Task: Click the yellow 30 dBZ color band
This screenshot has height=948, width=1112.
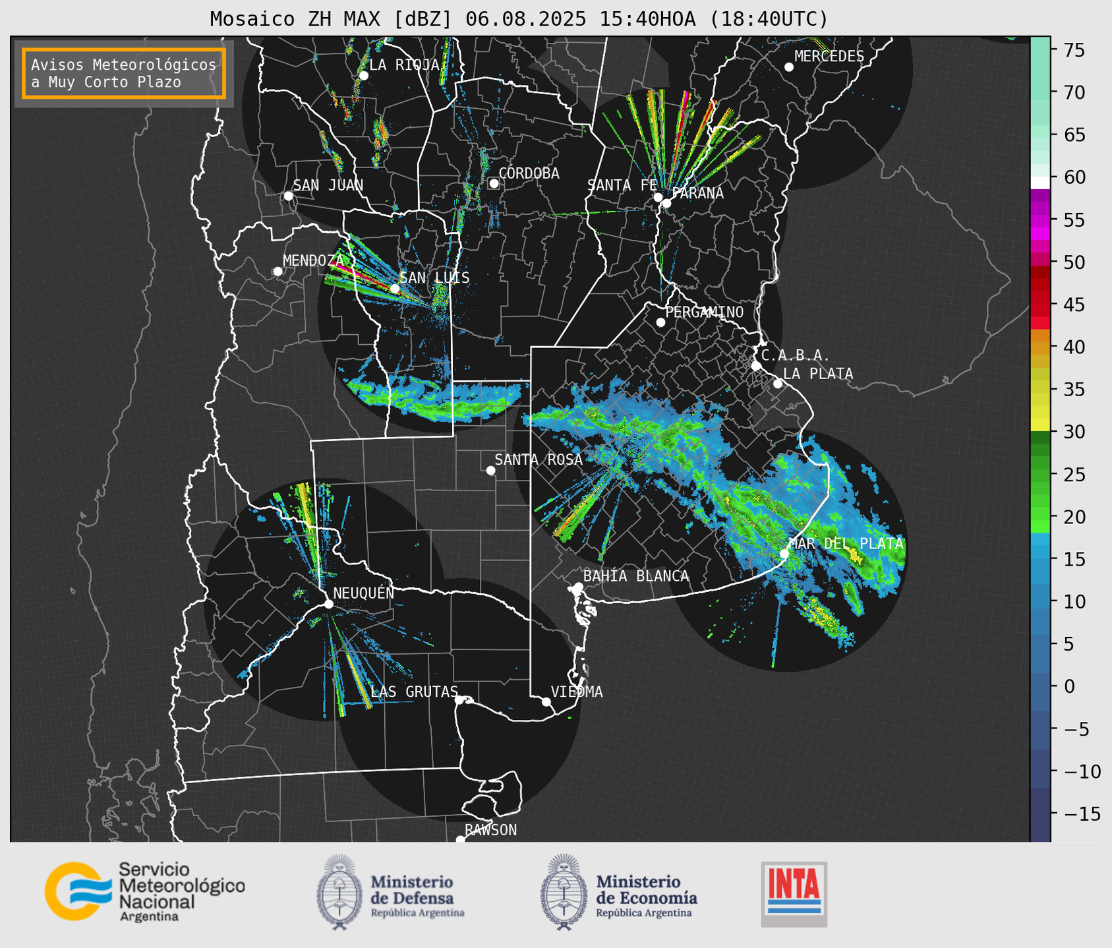Action: click(x=1040, y=425)
